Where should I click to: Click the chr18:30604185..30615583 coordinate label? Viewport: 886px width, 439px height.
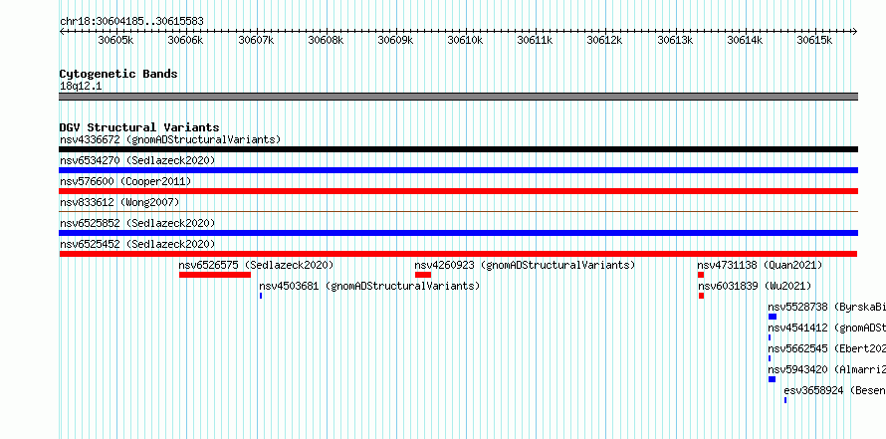131,21
